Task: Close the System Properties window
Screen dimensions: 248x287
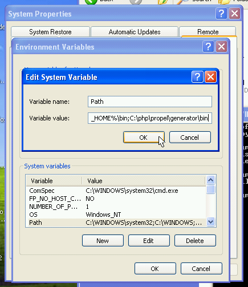Action: coord(234,14)
